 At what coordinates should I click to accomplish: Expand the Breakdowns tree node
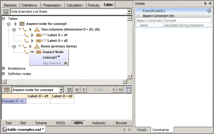click(4, 68)
